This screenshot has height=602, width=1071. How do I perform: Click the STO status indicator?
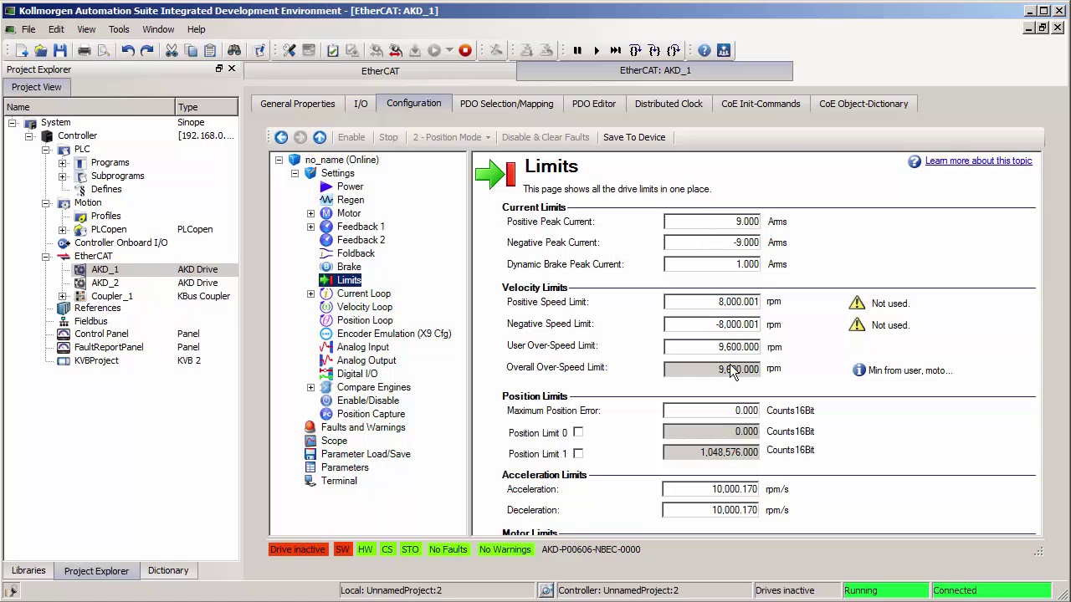[410, 549]
